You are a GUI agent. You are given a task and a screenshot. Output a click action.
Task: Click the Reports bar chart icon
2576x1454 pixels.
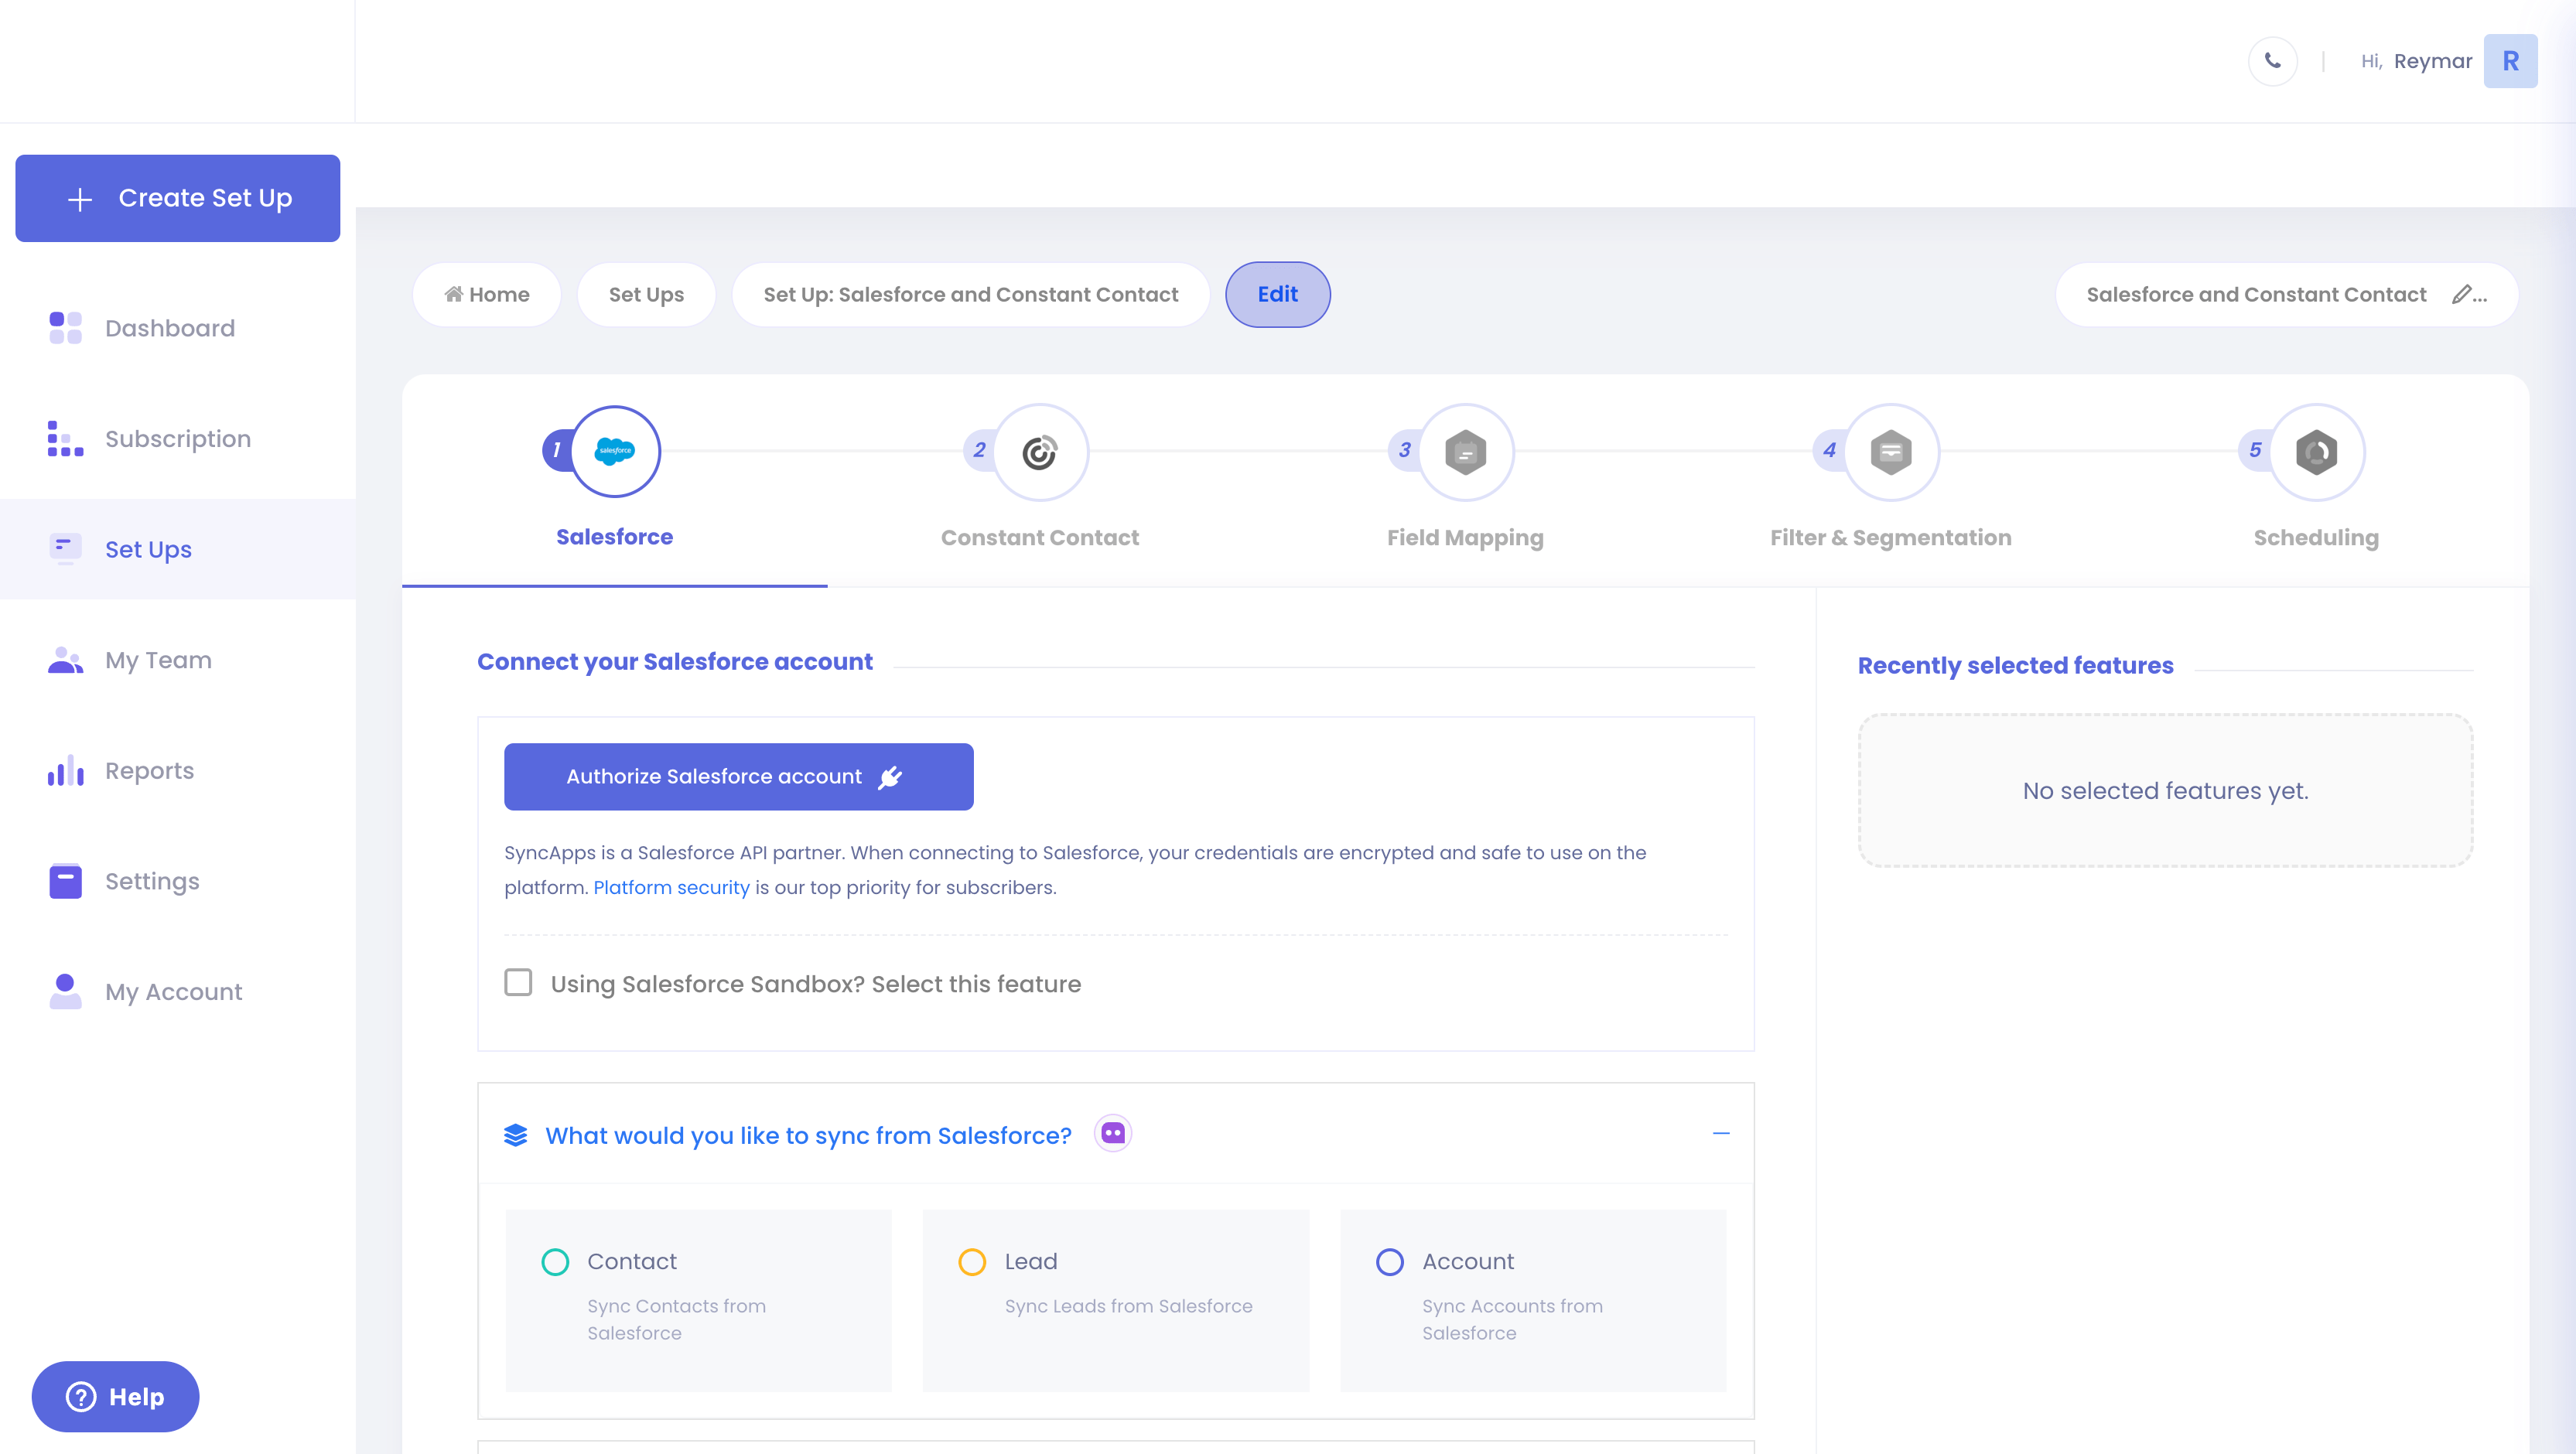(65, 770)
